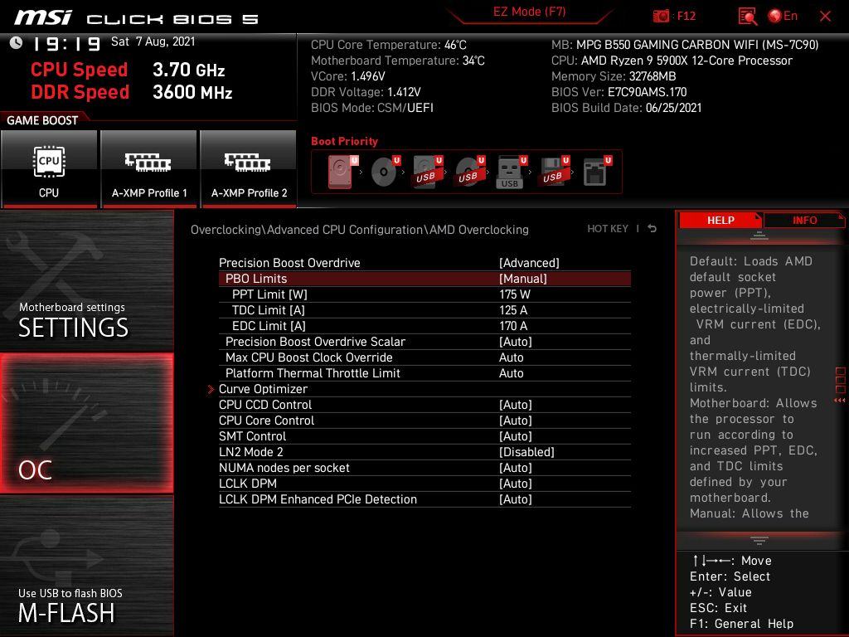Open the BIOS search magnifier icon
This screenshot has height=637, width=849.
(x=747, y=16)
